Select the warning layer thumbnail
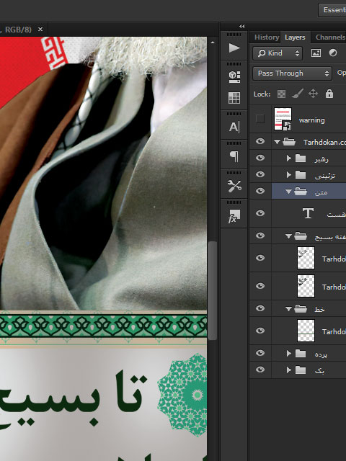The width and height of the screenshot is (346, 461). tap(283, 119)
